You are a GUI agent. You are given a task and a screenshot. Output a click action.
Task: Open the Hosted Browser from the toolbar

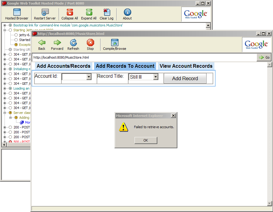[17, 14]
